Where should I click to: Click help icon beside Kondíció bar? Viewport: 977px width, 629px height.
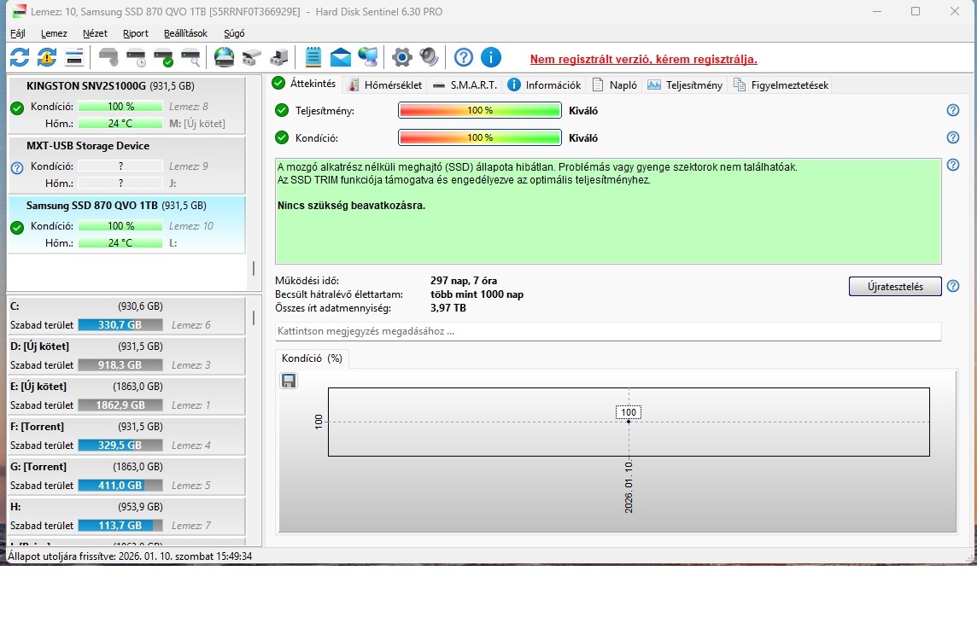click(953, 137)
